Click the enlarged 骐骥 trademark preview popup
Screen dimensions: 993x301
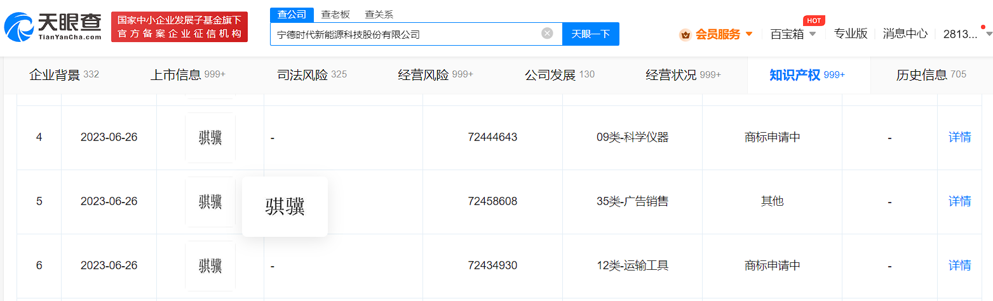[285, 206]
